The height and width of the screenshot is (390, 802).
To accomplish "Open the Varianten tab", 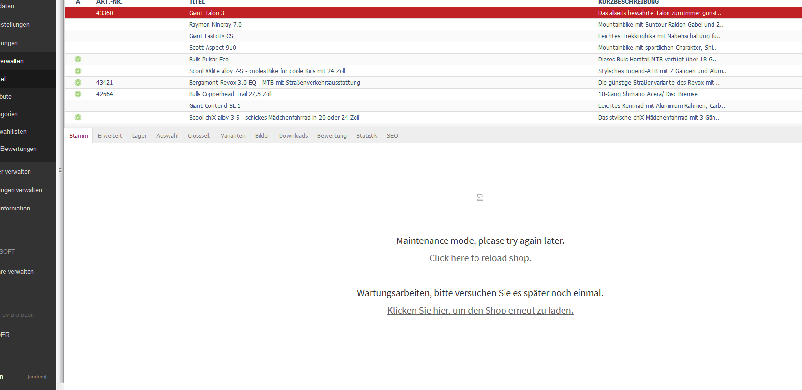I will 233,136.
